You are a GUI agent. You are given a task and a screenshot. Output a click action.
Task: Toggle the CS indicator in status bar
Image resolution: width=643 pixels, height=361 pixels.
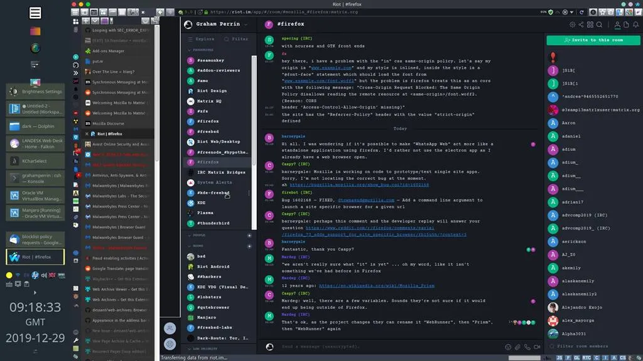622,358
